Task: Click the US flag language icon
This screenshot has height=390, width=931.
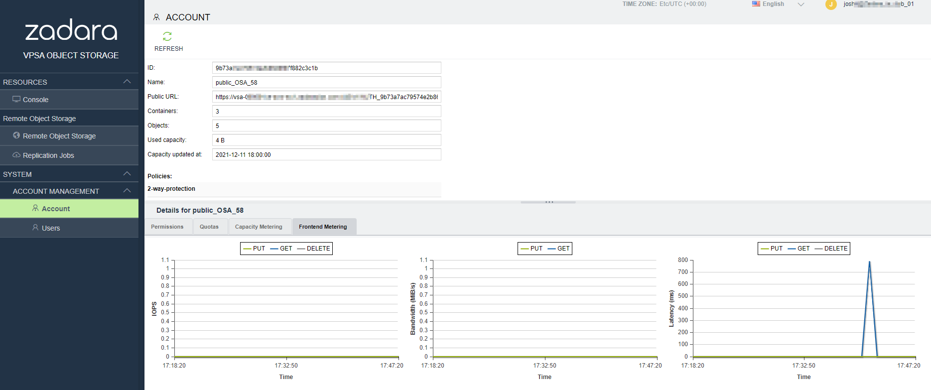Action: (756, 4)
